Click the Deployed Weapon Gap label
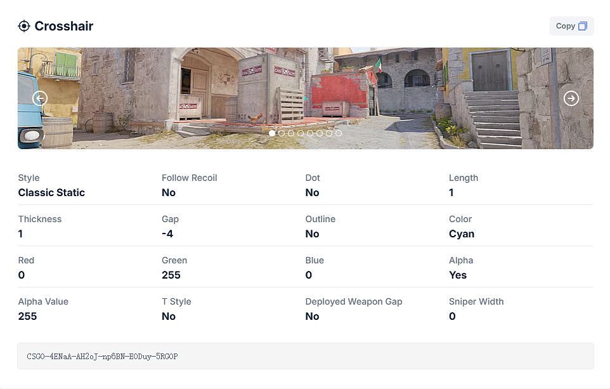Viewport: 610px width, 389px height. 354,301
